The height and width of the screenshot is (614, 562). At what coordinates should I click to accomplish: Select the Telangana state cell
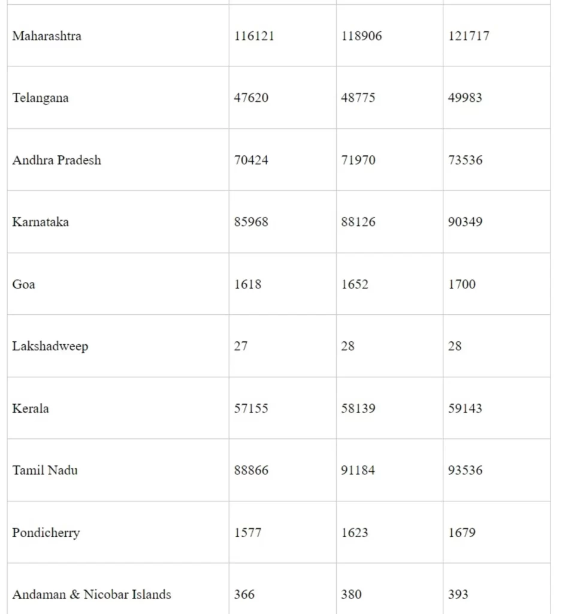tap(40, 98)
